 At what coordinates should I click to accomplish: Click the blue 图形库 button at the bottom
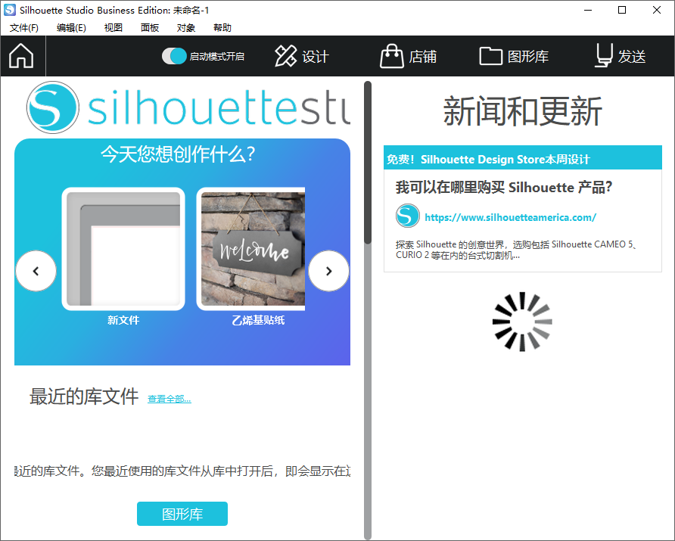tap(182, 514)
